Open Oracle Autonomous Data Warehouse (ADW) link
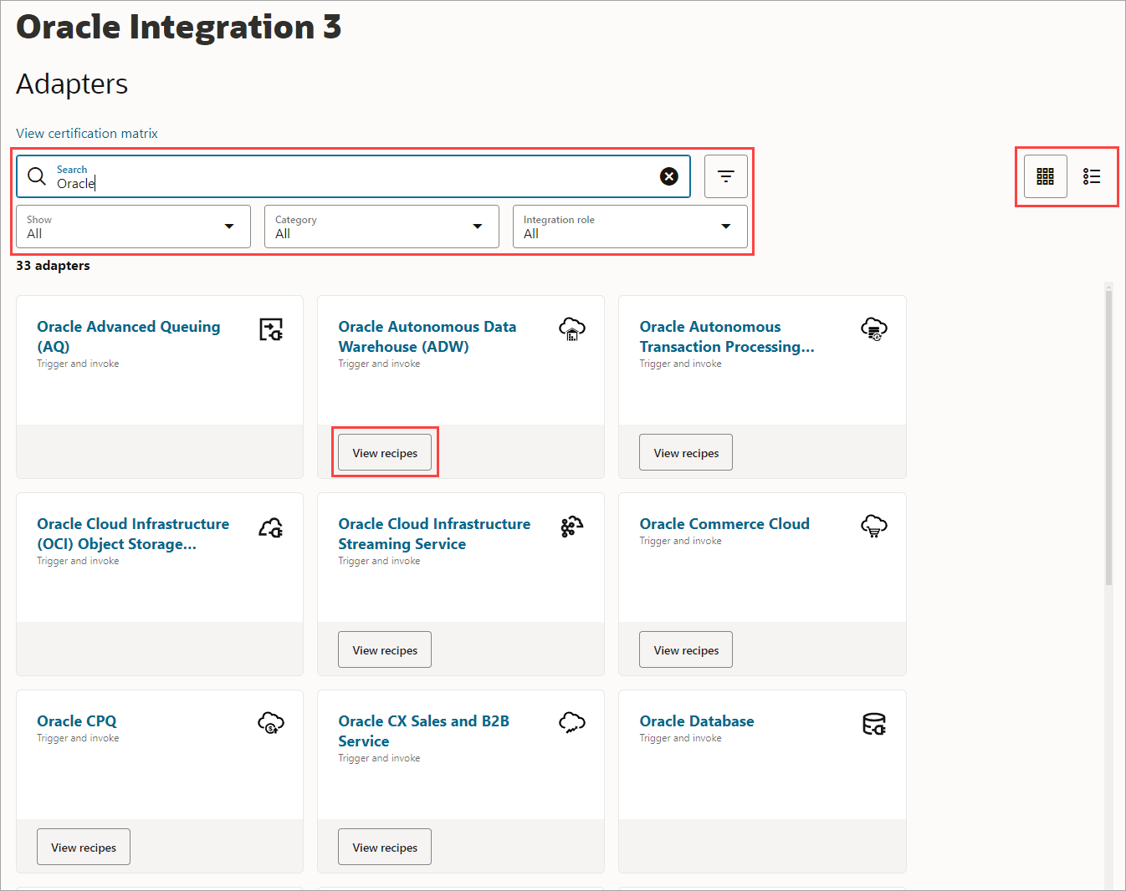Viewport: 1126px width, 891px height. 427,337
